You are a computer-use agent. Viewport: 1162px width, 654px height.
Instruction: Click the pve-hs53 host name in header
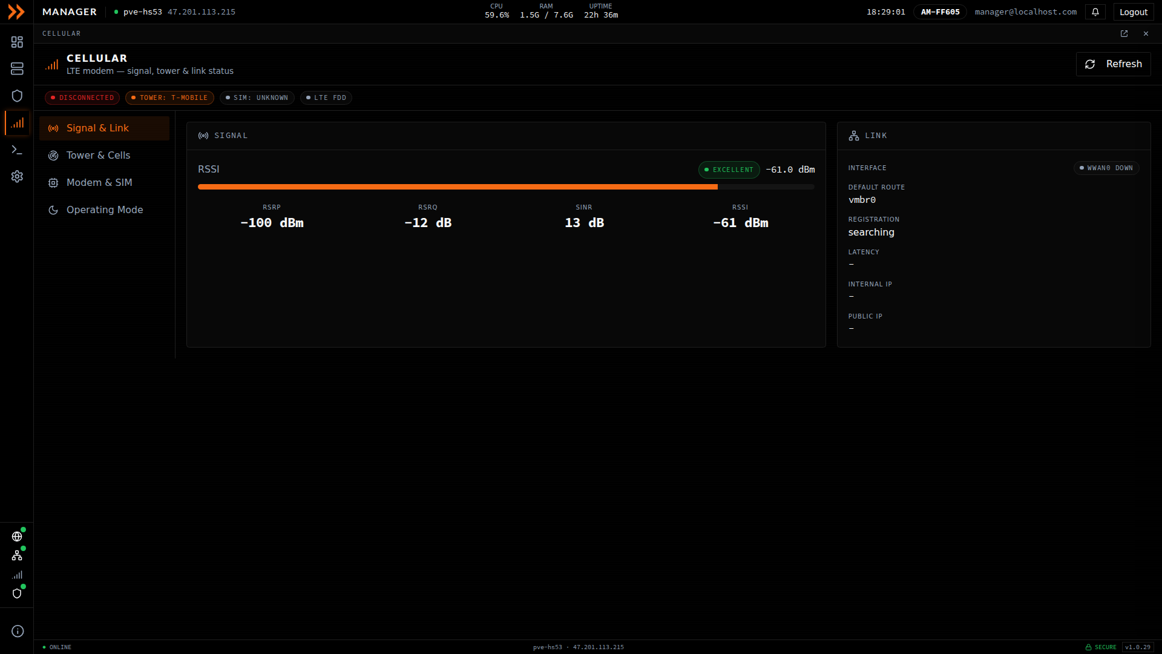click(142, 12)
